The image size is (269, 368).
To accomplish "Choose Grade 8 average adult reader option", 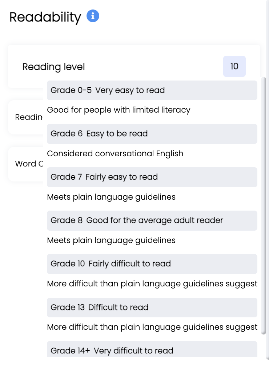I will tap(152, 220).
